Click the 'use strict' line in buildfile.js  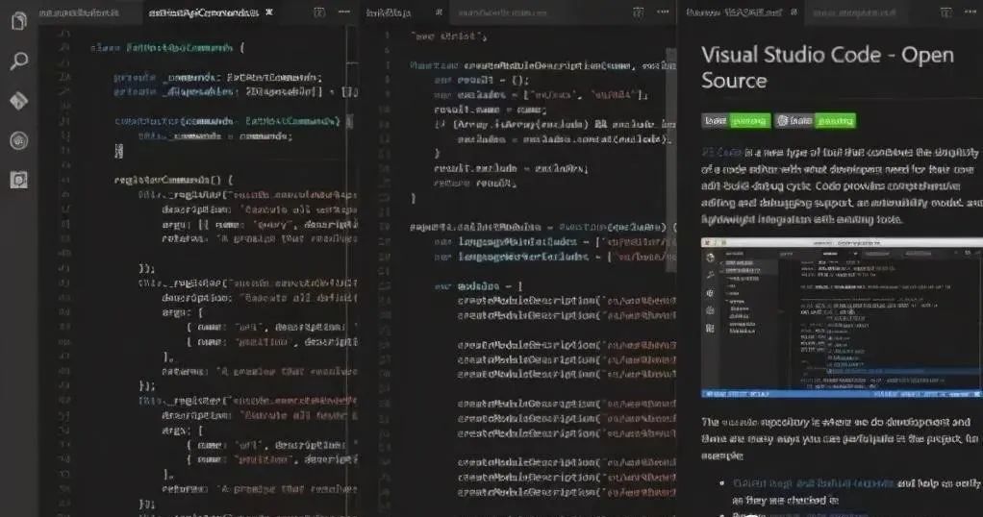pyautogui.click(x=448, y=37)
